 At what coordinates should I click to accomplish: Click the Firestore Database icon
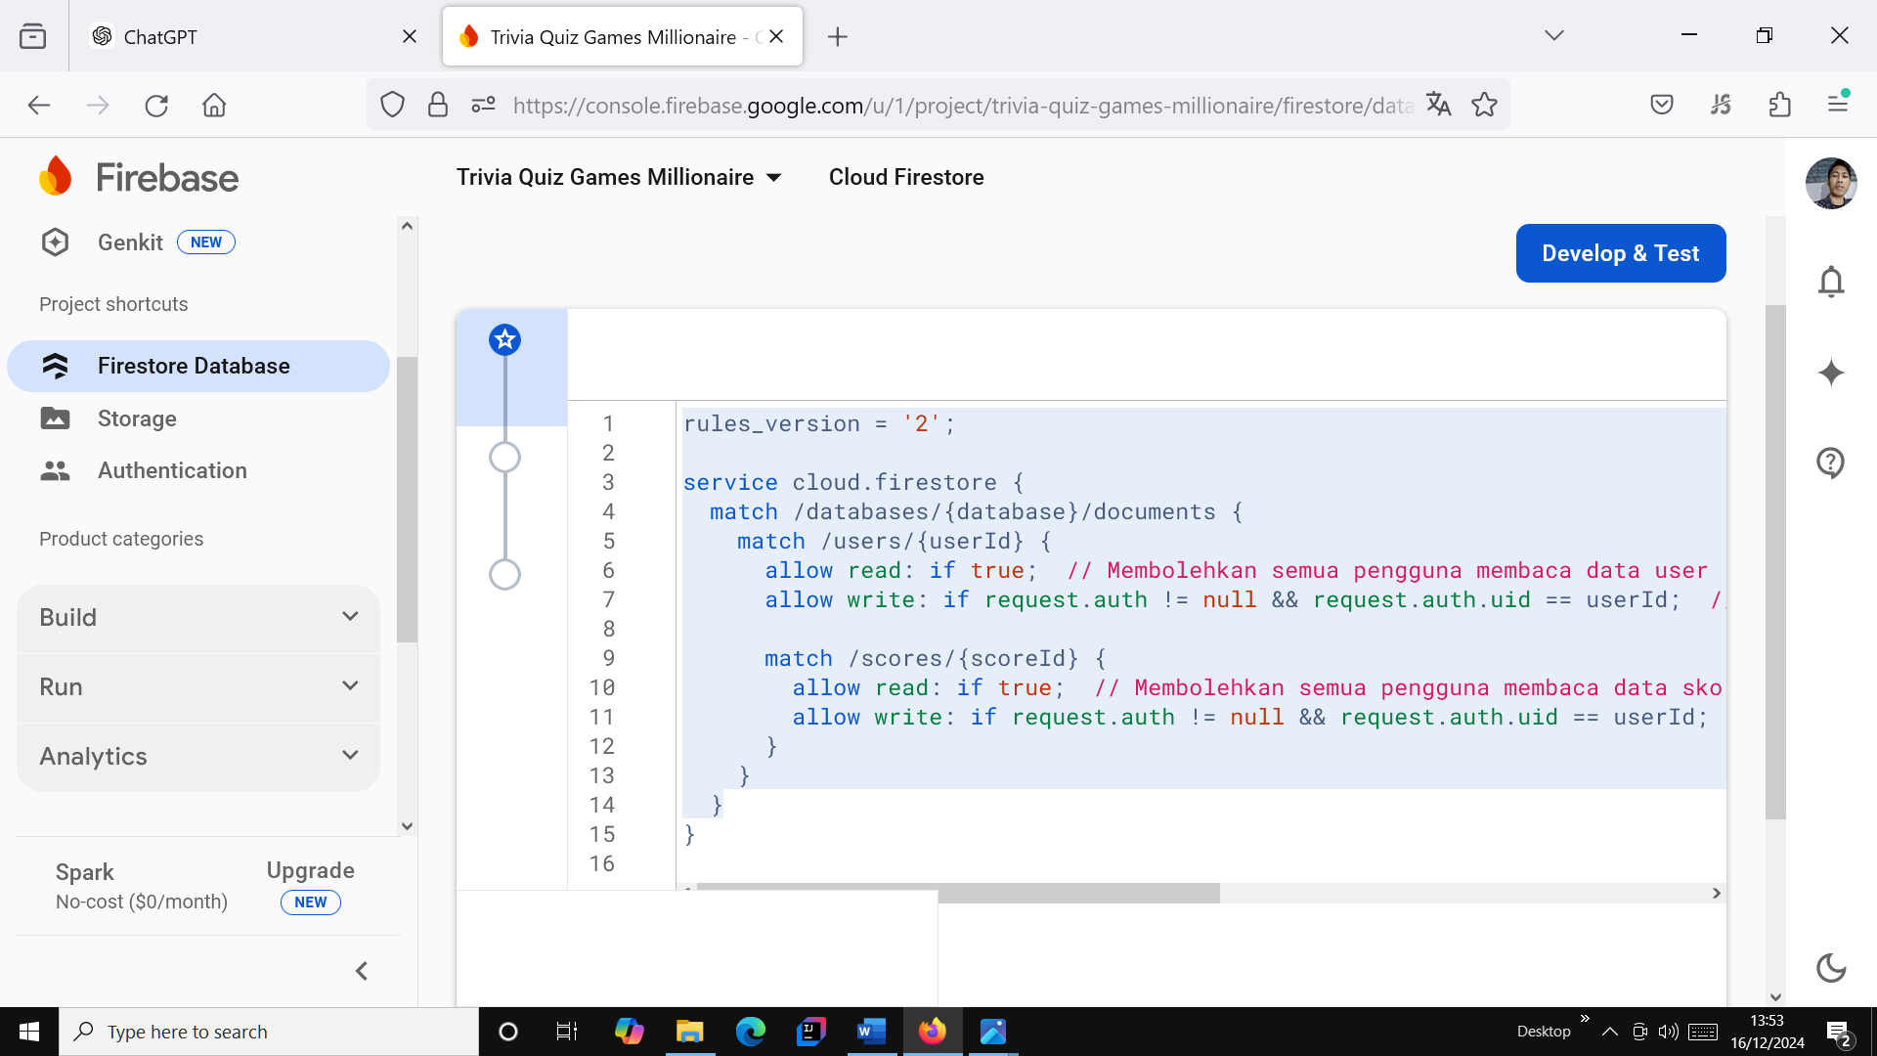(x=56, y=366)
